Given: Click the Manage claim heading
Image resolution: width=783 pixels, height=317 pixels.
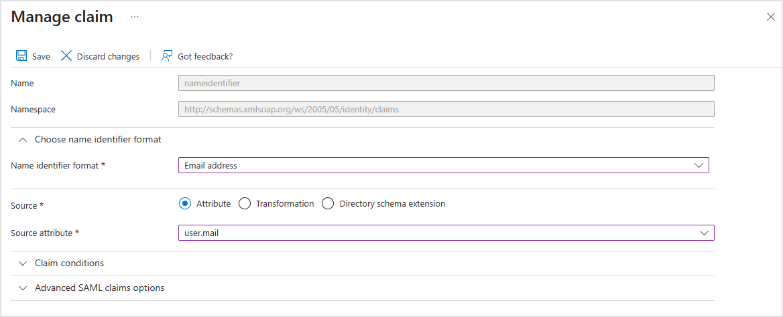Looking at the screenshot, I should click(62, 17).
